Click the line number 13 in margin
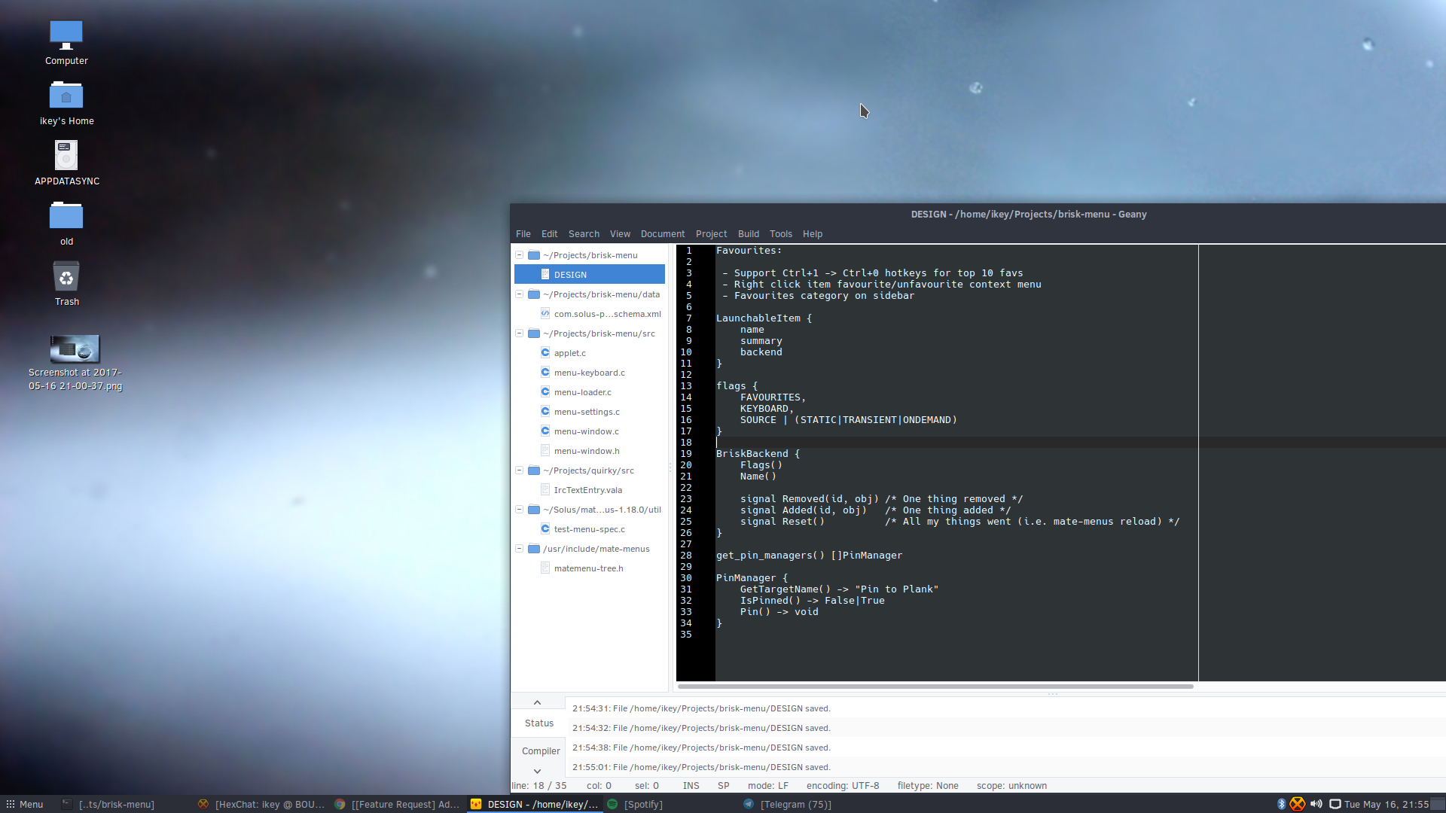The image size is (1446, 813). coord(686,386)
